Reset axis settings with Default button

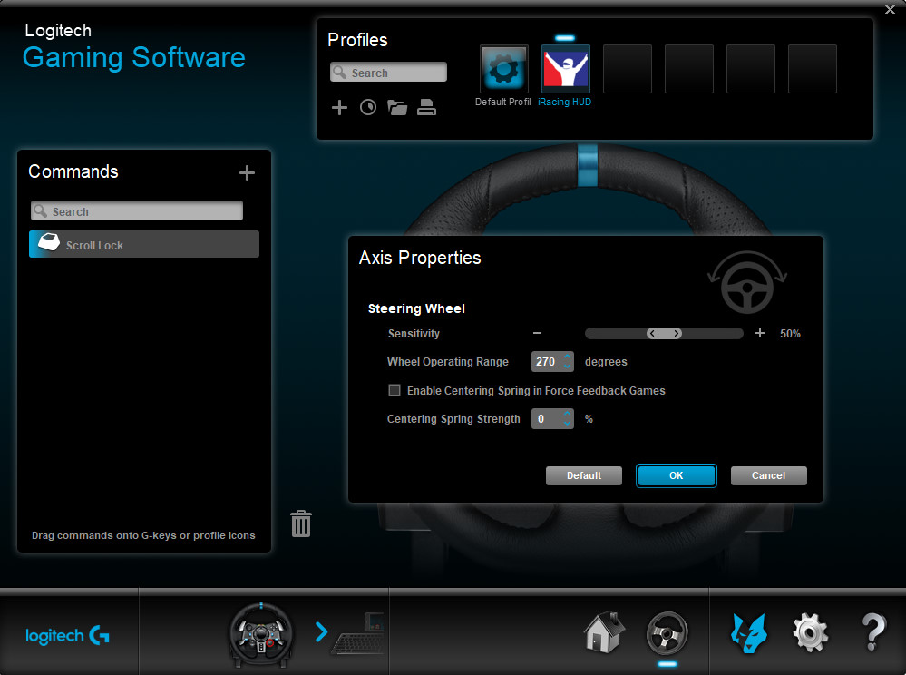[x=584, y=475]
